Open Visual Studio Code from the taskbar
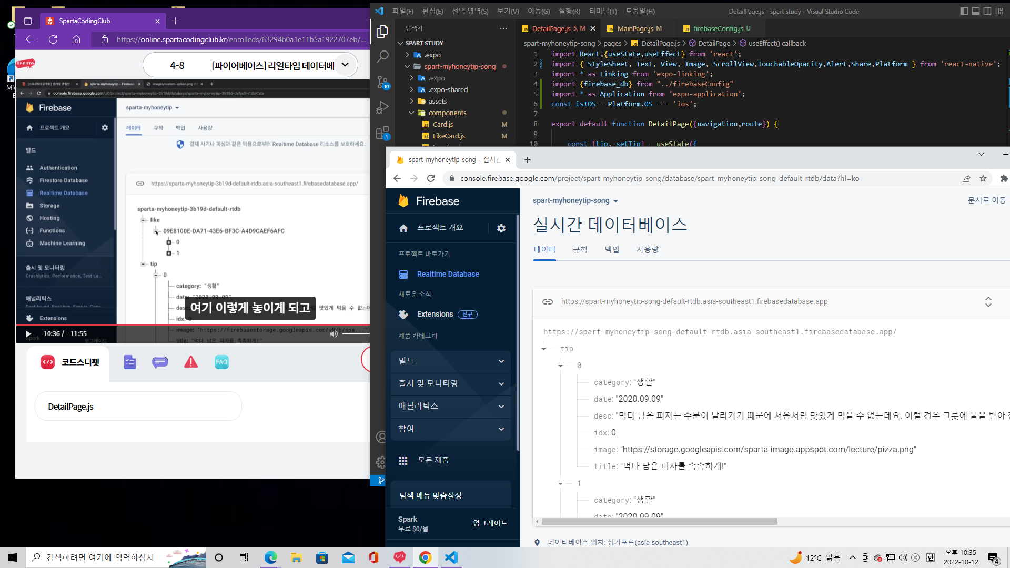Viewport: 1010px width, 568px height. (451, 557)
